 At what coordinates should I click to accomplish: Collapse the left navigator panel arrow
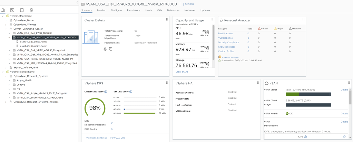(x=77, y=2)
